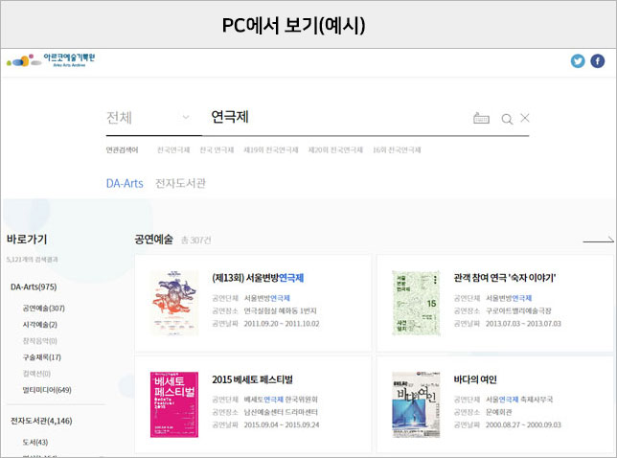Click venue 남산예술센터 드라마센터

pyautogui.click(x=281, y=412)
